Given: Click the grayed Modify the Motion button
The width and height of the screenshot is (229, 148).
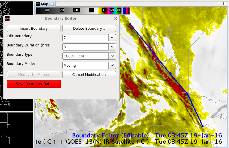Looking at the screenshot, I should (x=34, y=75).
